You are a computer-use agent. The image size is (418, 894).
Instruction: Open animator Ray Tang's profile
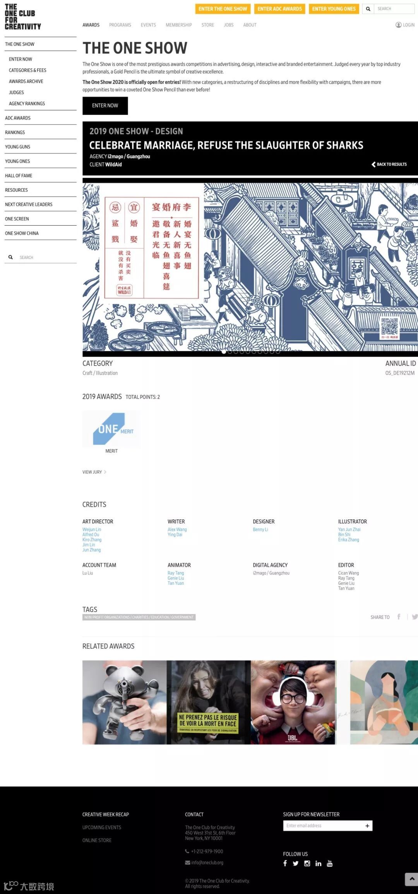[176, 573]
